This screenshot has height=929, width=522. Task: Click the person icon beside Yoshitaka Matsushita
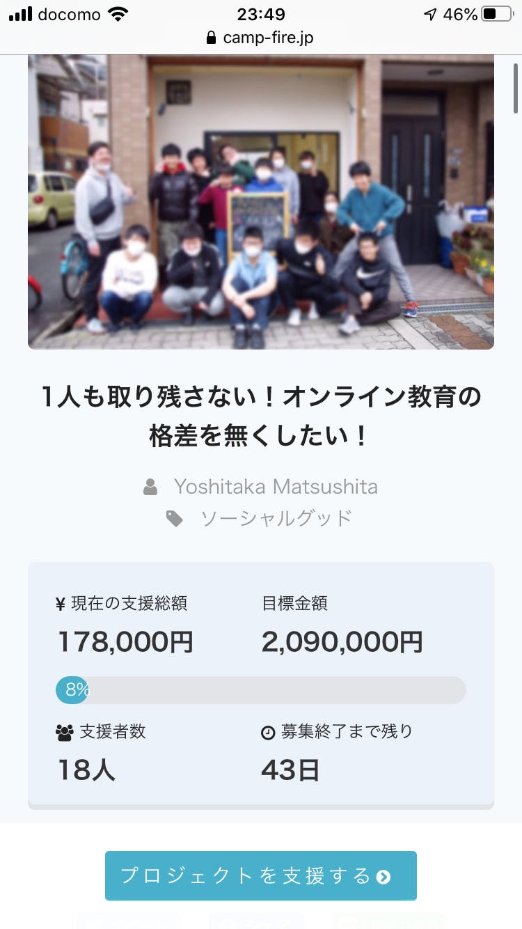(150, 487)
